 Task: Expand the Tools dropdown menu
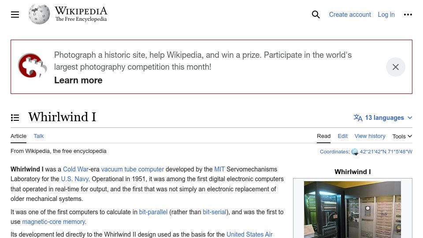pyautogui.click(x=402, y=136)
